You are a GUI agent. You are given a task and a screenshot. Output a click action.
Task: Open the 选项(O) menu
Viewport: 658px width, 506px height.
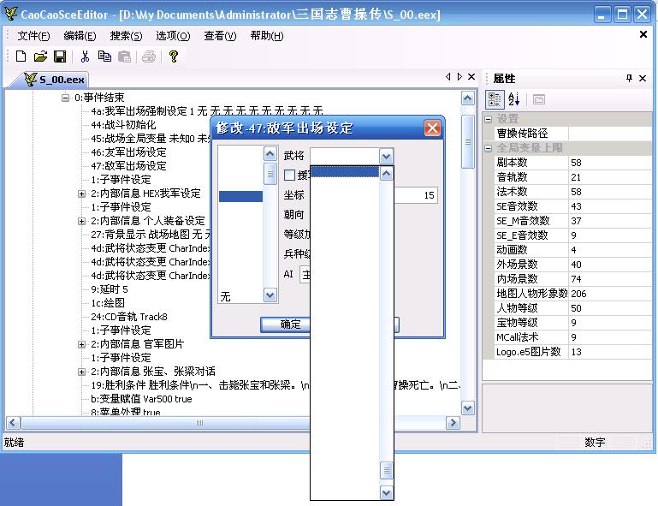tap(172, 36)
